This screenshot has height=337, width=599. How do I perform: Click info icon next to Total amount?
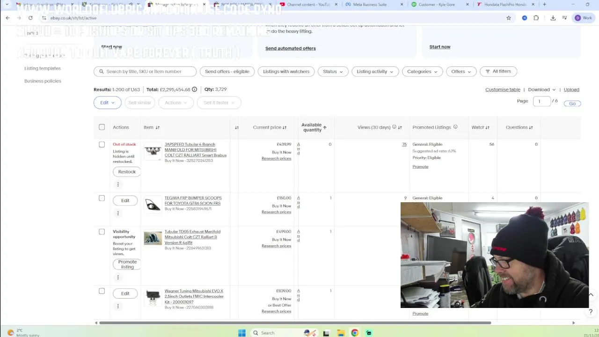pos(194,89)
